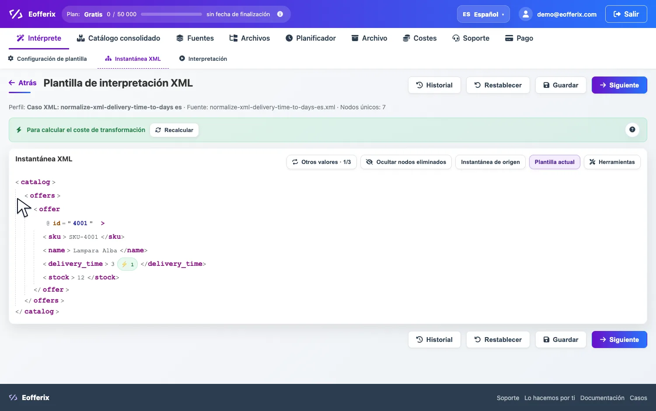The image size is (656, 411).
Task: Cycle Otros valores 1/3 button
Action: pos(321,162)
